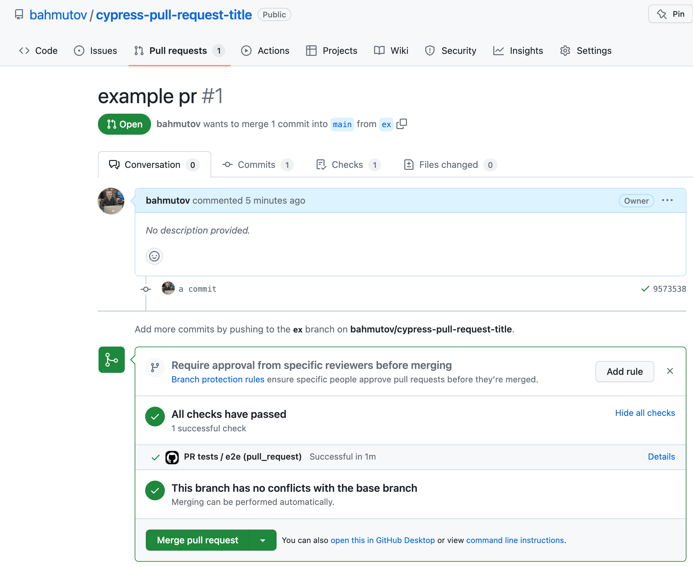
Task: Hide all checks by clicking Hide all checks
Action: 645,413
